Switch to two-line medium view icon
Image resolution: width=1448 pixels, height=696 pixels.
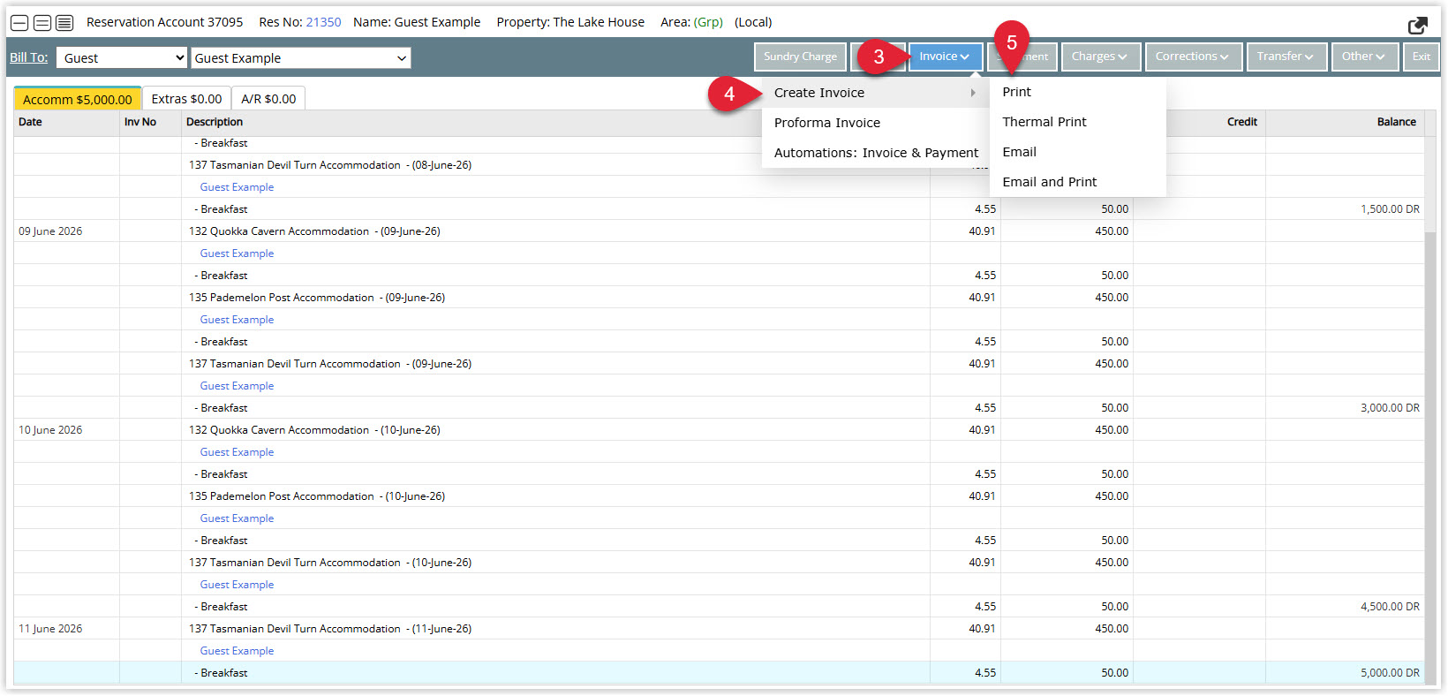coord(41,23)
